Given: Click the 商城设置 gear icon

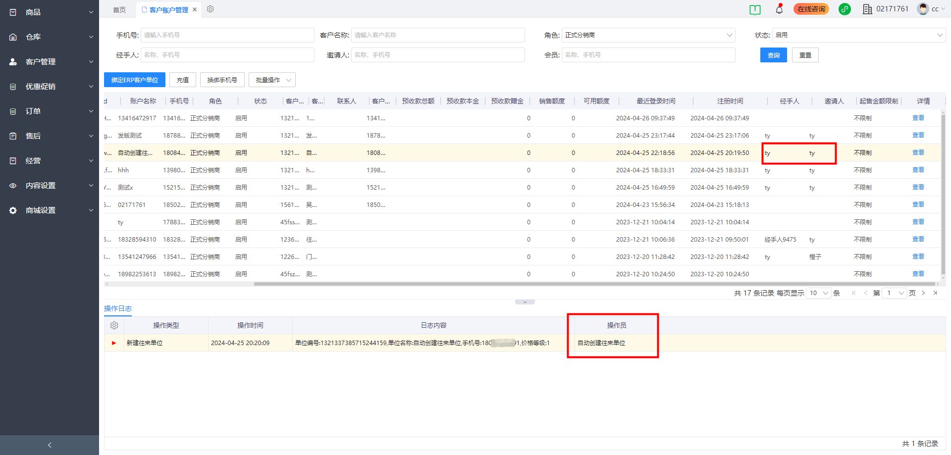Looking at the screenshot, I should pos(13,210).
